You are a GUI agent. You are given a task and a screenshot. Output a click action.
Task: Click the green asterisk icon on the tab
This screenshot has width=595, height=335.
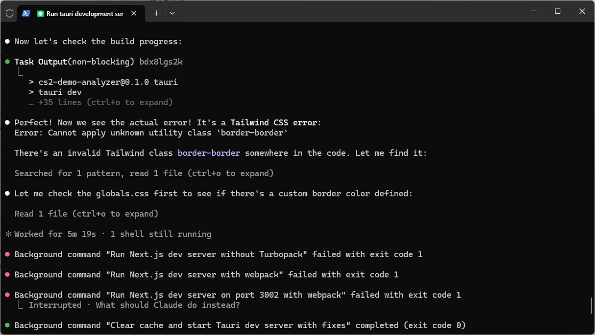[40, 14]
